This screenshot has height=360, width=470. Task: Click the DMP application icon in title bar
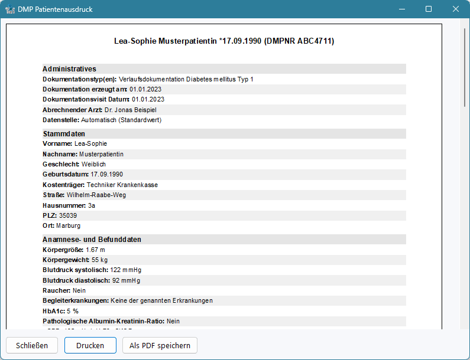point(10,9)
